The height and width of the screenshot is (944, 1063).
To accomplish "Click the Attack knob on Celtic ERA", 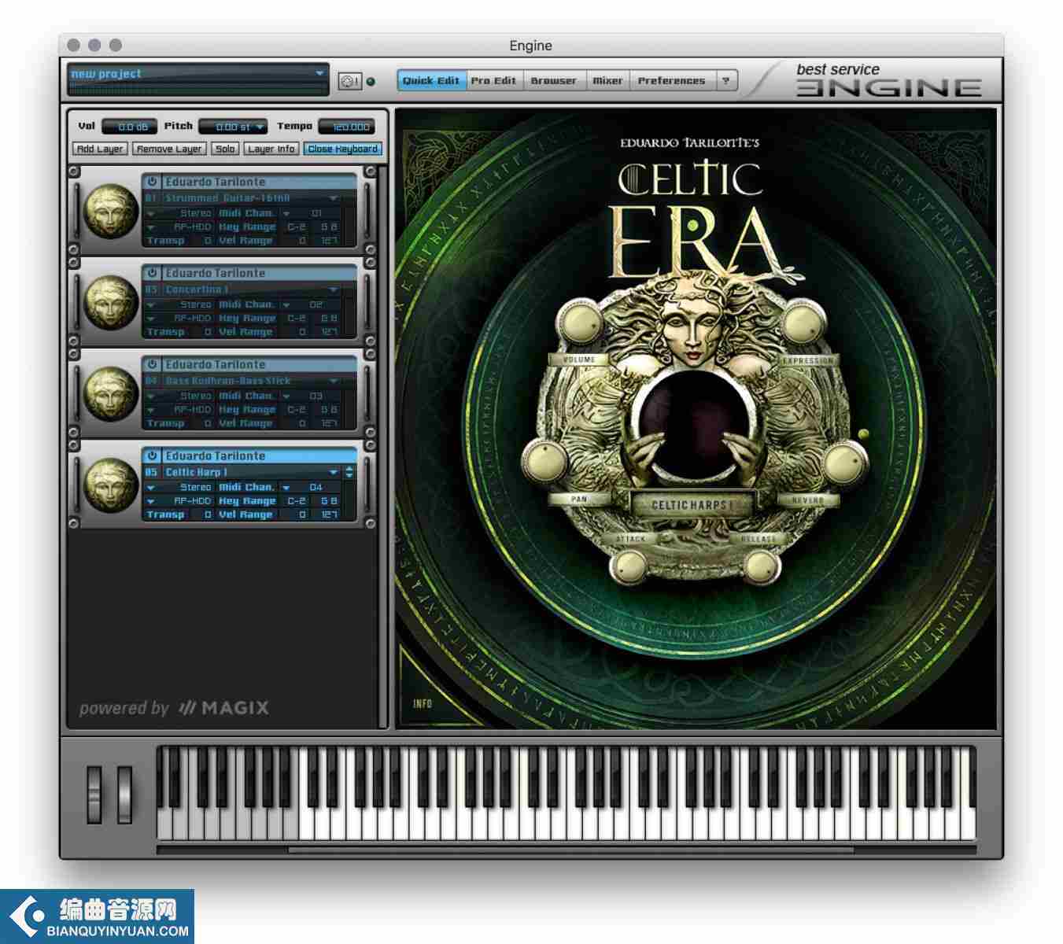I will (x=630, y=566).
